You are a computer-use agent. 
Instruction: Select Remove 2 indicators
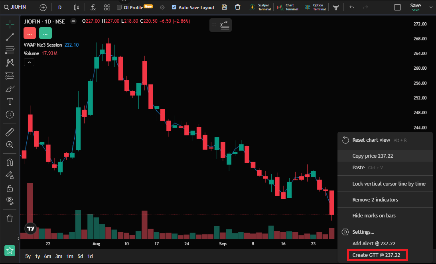pos(385,199)
